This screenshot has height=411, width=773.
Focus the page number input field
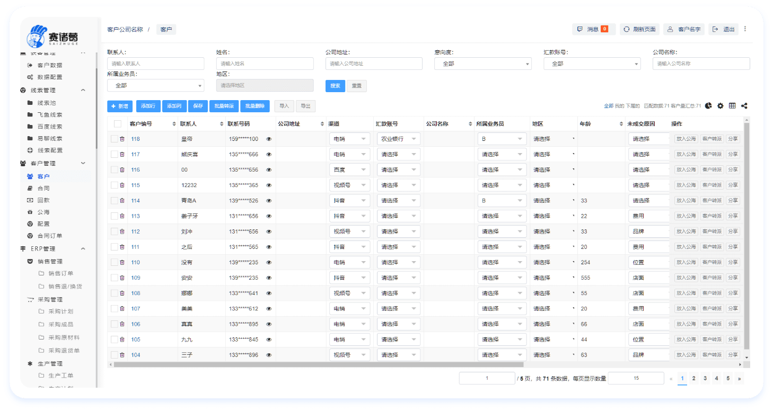coord(487,378)
